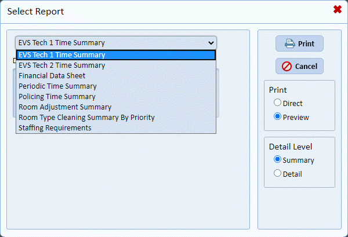Choose Detail level radio button
Image resolution: width=348 pixels, height=237 pixels.
(x=278, y=174)
